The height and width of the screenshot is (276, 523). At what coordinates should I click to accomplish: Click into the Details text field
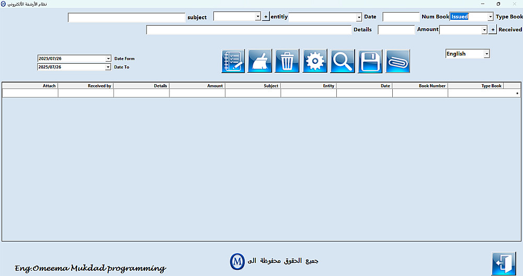point(249,30)
